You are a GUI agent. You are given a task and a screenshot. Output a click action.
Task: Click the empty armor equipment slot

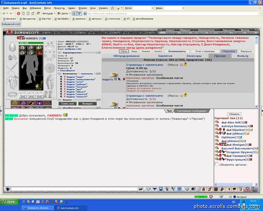coord(12,83)
